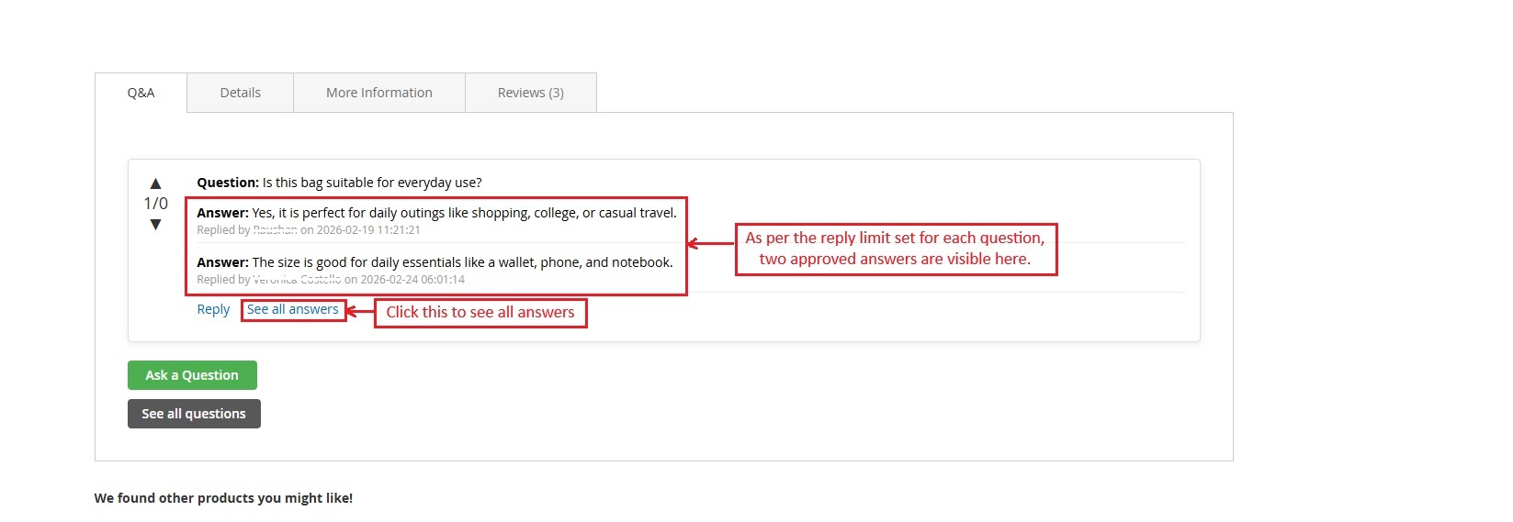Open See all questions
The height and width of the screenshot is (522, 1513).
coord(194,414)
